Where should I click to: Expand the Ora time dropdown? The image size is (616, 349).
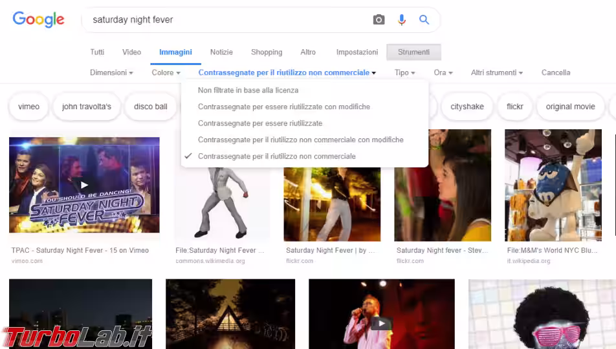443,72
